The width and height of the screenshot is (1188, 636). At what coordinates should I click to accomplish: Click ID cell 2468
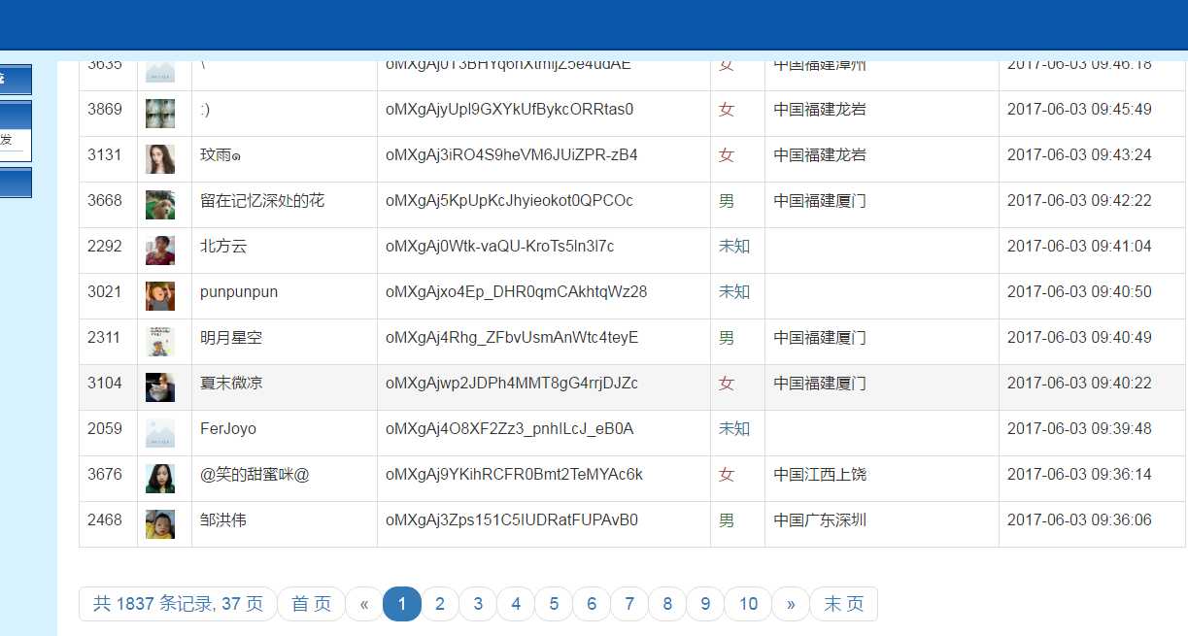click(x=105, y=519)
